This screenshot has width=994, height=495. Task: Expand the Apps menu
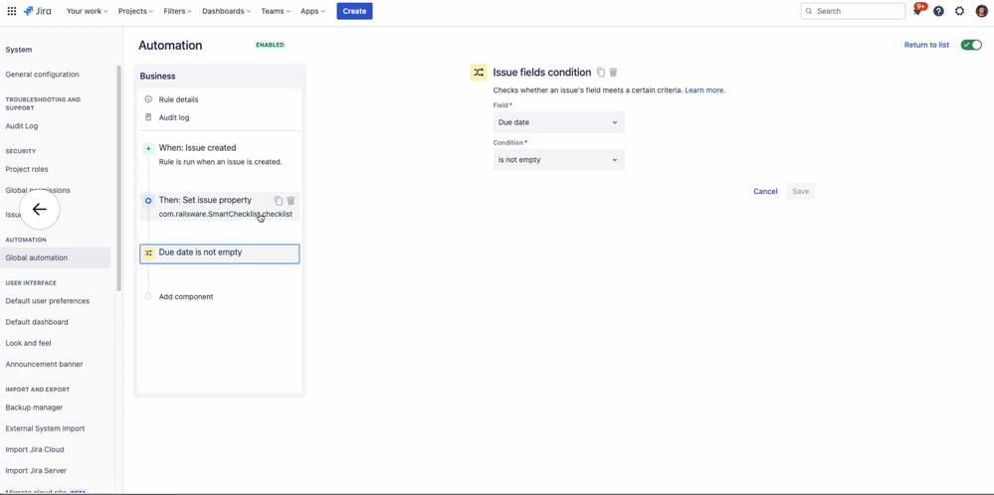(312, 11)
